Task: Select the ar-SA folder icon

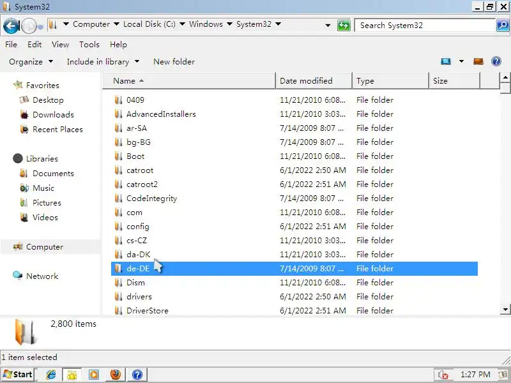Action: pyautogui.click(x=118, y=128)
